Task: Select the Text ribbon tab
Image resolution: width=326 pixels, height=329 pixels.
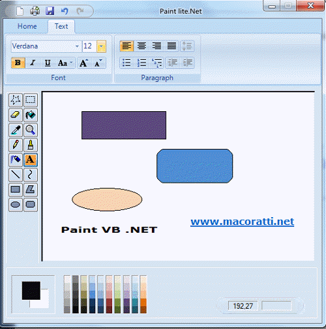Action: (61, 26)
